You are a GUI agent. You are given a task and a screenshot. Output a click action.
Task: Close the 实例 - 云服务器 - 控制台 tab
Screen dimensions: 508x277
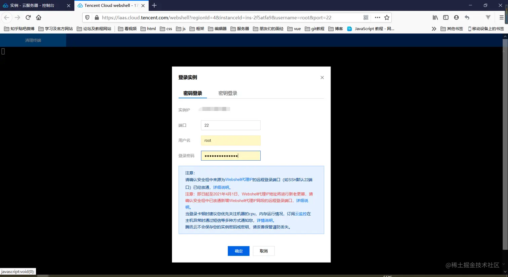(69, 6)
